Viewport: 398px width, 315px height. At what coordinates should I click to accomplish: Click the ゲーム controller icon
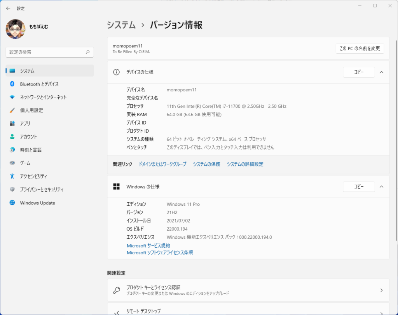click(12, 163)
